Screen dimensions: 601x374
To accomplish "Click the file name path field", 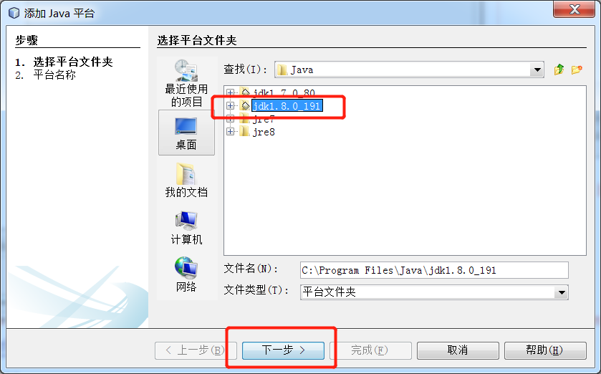I will 434,270.
